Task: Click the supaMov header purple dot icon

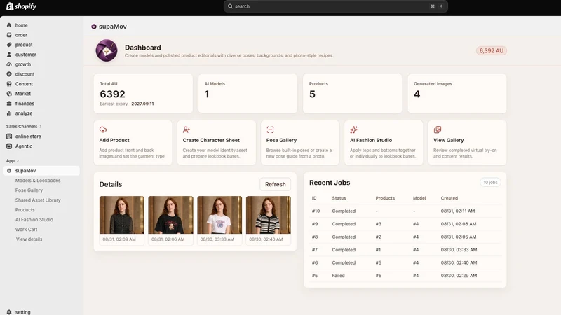Action: (94, 27)
